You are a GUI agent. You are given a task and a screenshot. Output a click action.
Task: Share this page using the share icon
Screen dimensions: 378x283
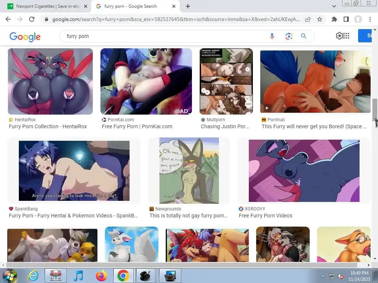point(308,19)
